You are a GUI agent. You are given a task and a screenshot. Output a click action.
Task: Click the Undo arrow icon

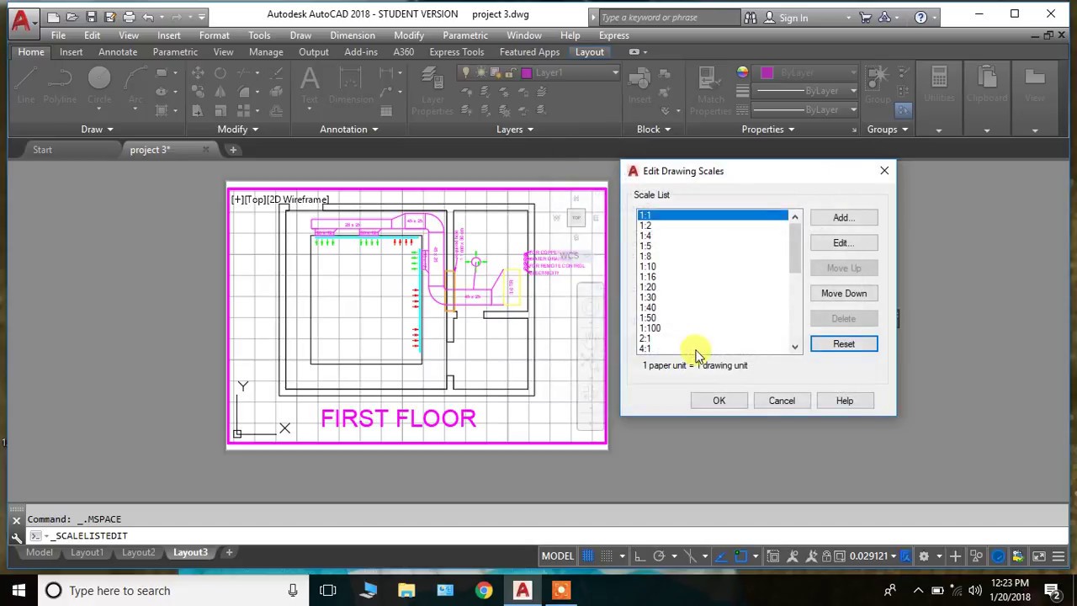tap(148, 17)
